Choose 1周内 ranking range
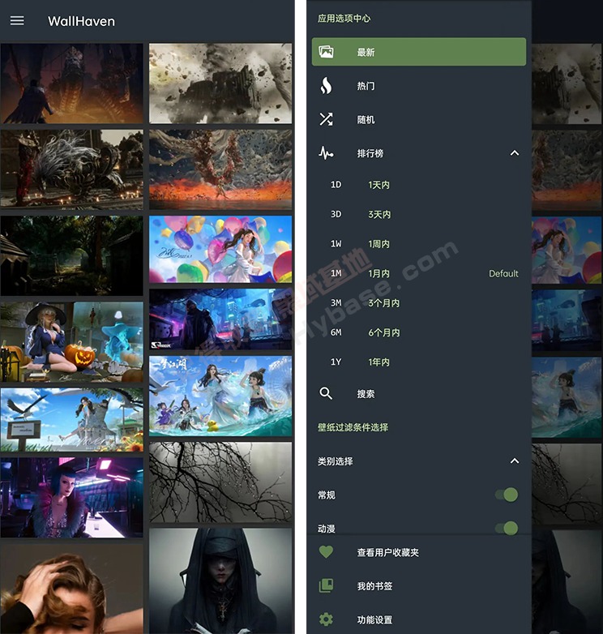The height and width of the screenshot is (634, 603). [419, 244]
